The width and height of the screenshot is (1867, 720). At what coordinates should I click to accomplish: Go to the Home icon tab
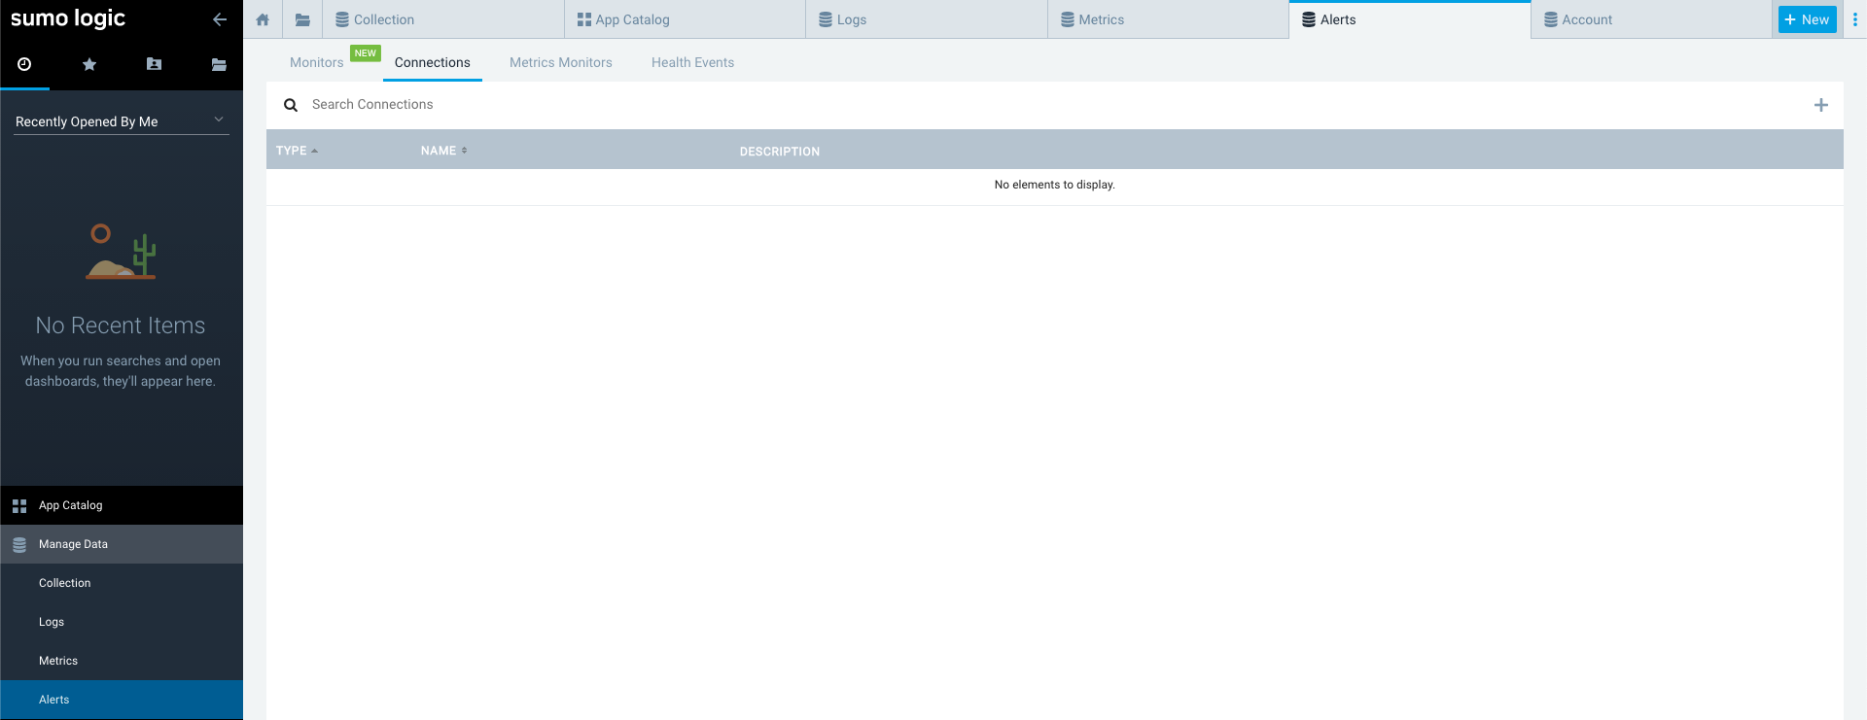tap(263, 19)
